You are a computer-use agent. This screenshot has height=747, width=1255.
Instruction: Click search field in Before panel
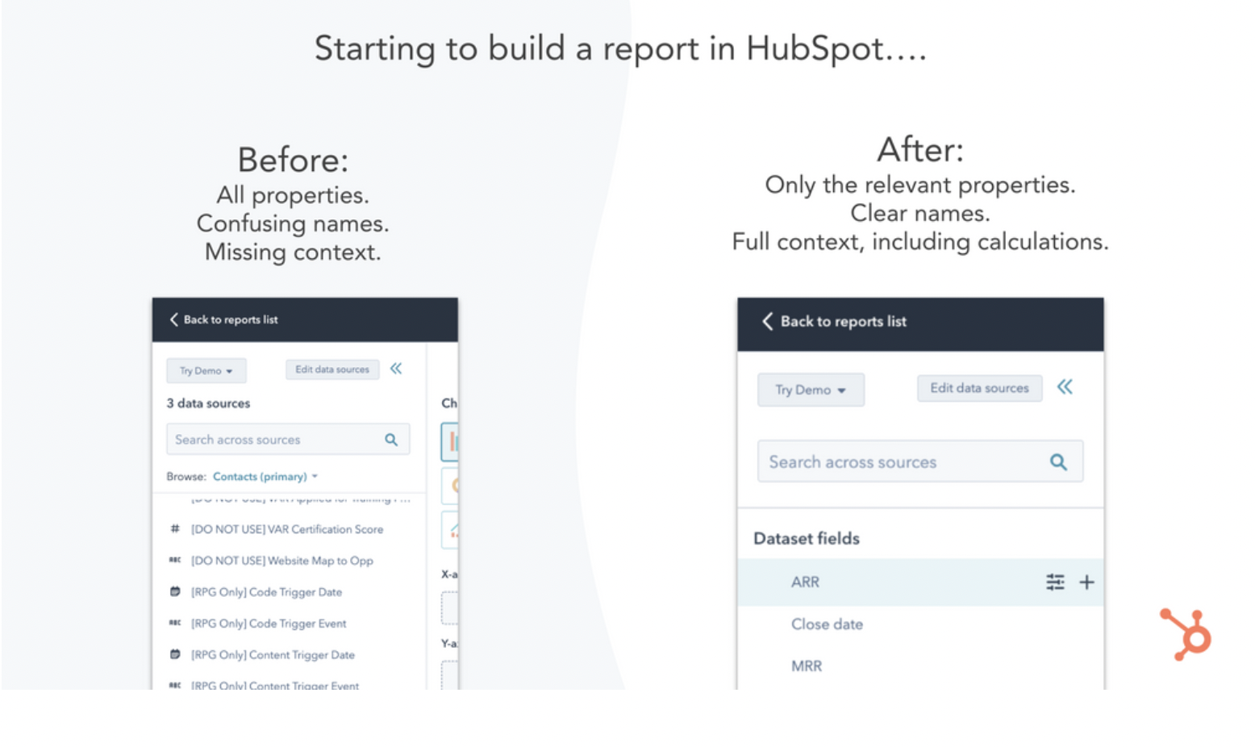tap(288, 440)
